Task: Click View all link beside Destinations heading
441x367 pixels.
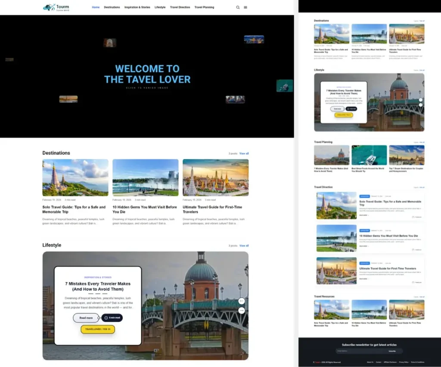Action: point(244,154)
